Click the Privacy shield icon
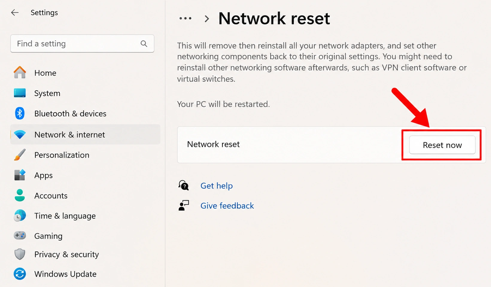The width and height of the screenshot is (491, 287). pos(20,254)
